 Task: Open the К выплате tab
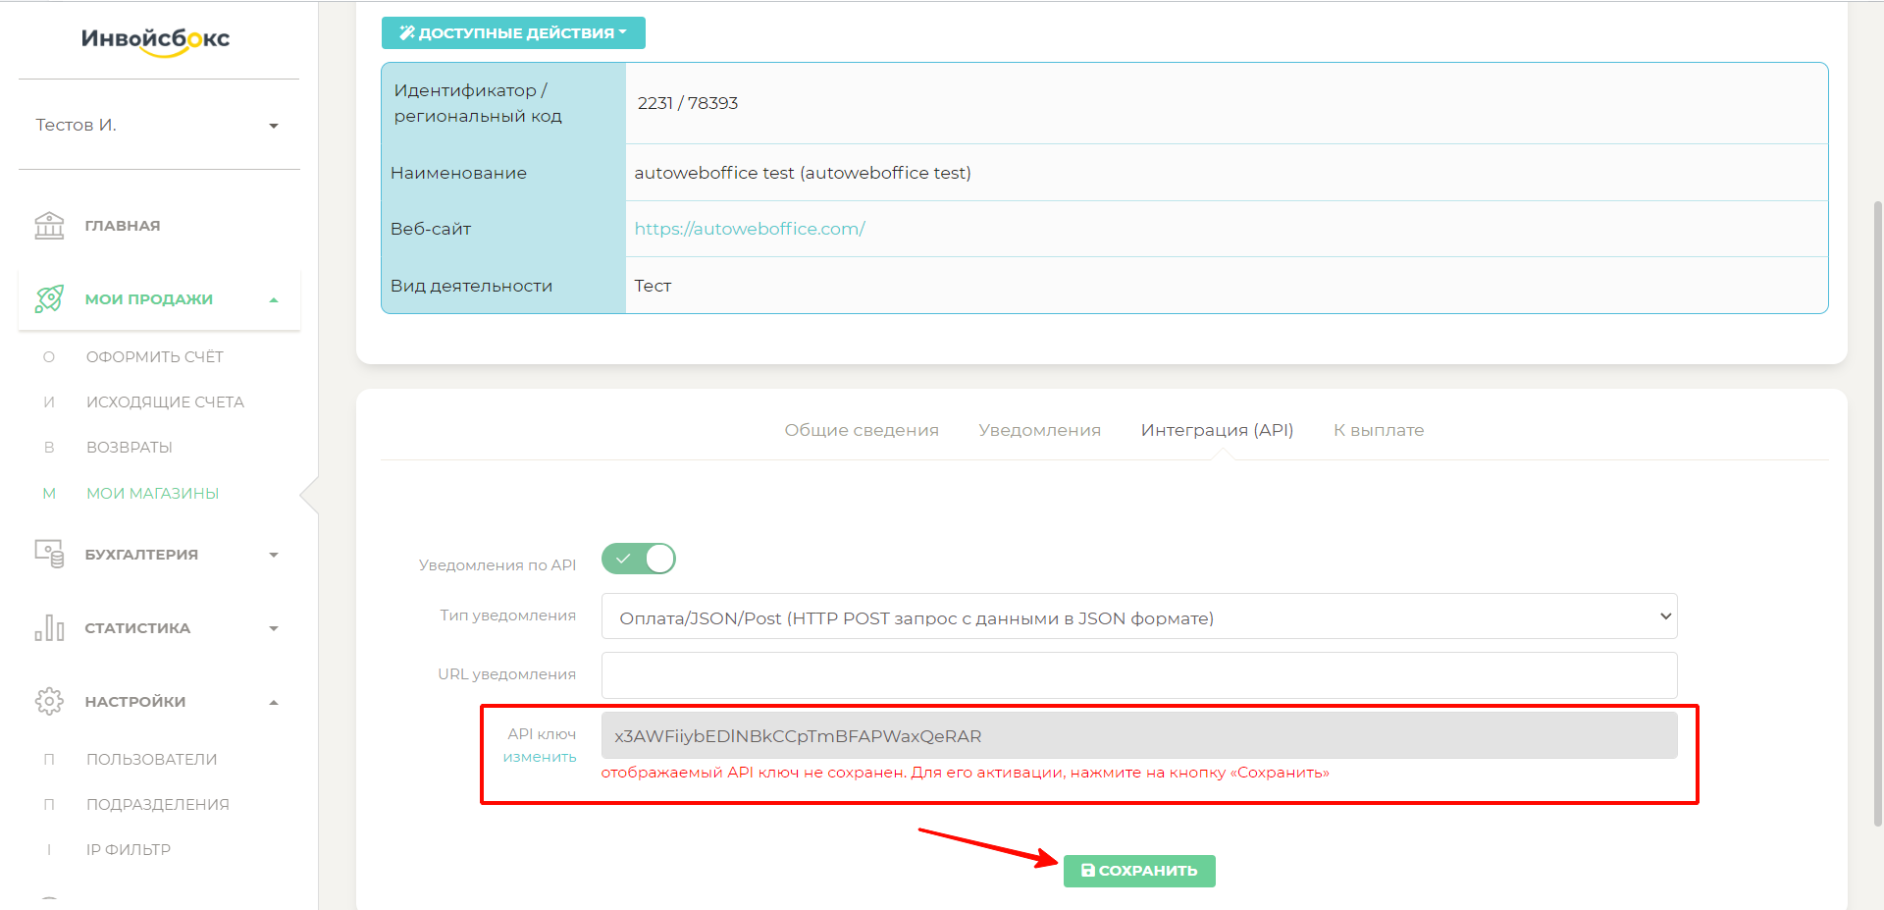[x=1378, y=430]
